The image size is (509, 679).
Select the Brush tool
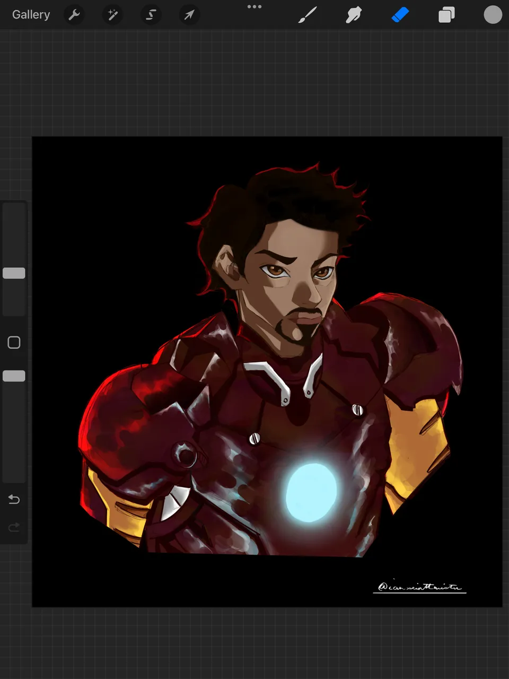[x=308, y=15]
